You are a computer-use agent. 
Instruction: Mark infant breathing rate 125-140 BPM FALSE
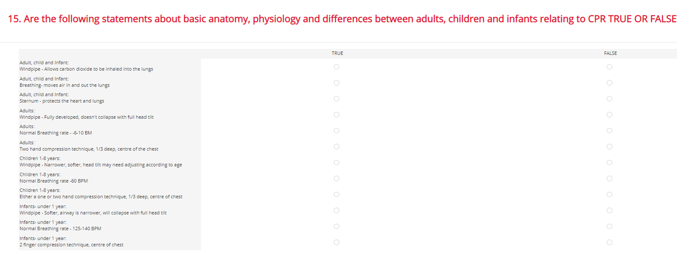click(609, 226)
